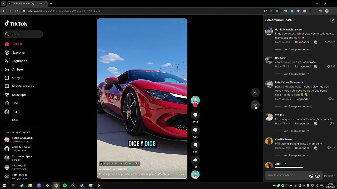Reply to danielito_elchismoso's comment
Image resolution: width=337 pixels, height=189 pixels.
302,42
